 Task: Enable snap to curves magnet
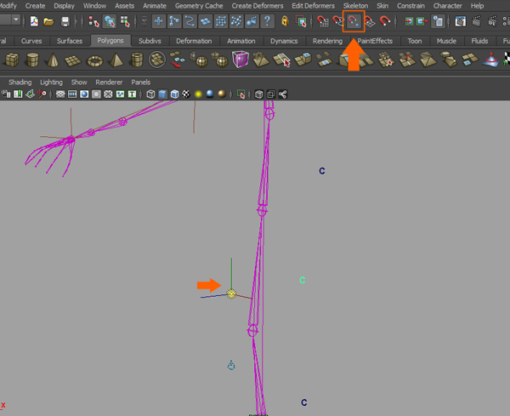click(x=338, y=21)
